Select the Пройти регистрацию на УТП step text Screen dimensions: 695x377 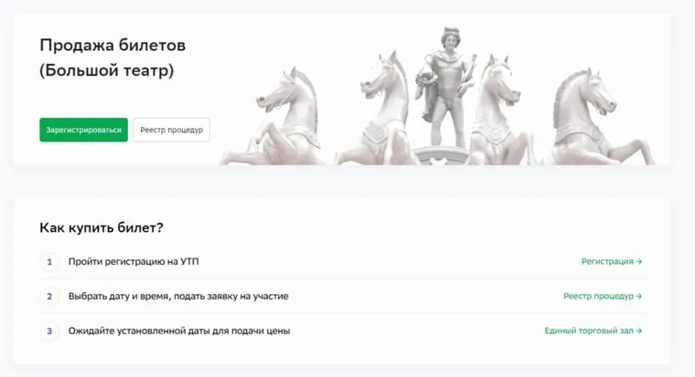(134, 261)
